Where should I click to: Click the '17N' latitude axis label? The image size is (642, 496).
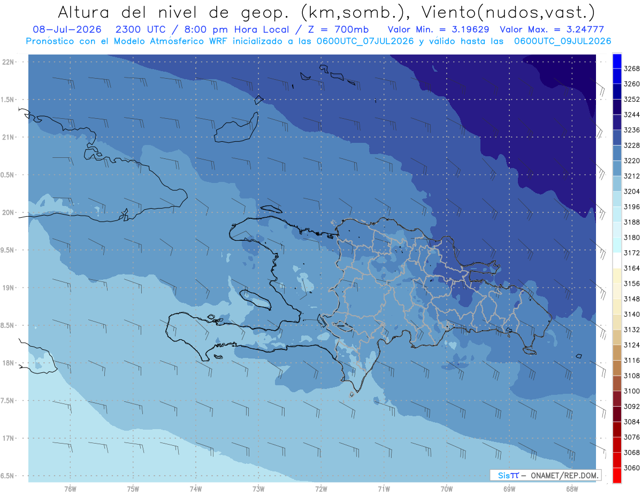pos(9,438)
